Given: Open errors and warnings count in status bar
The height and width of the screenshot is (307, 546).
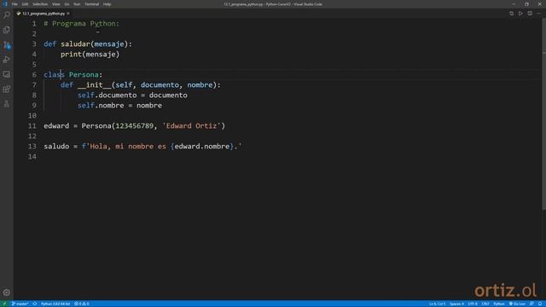Looking at the screenshot, I should 82,304.
